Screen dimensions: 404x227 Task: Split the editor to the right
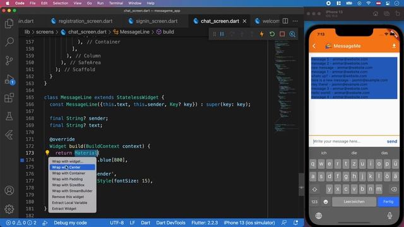pyautogui.click(x=285, y=21)
